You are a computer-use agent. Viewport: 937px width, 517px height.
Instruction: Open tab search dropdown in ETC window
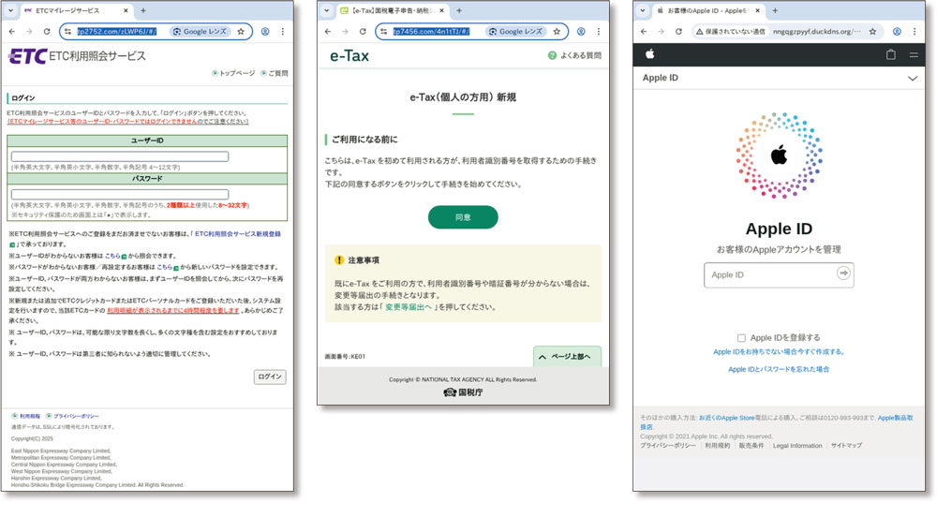10,10
